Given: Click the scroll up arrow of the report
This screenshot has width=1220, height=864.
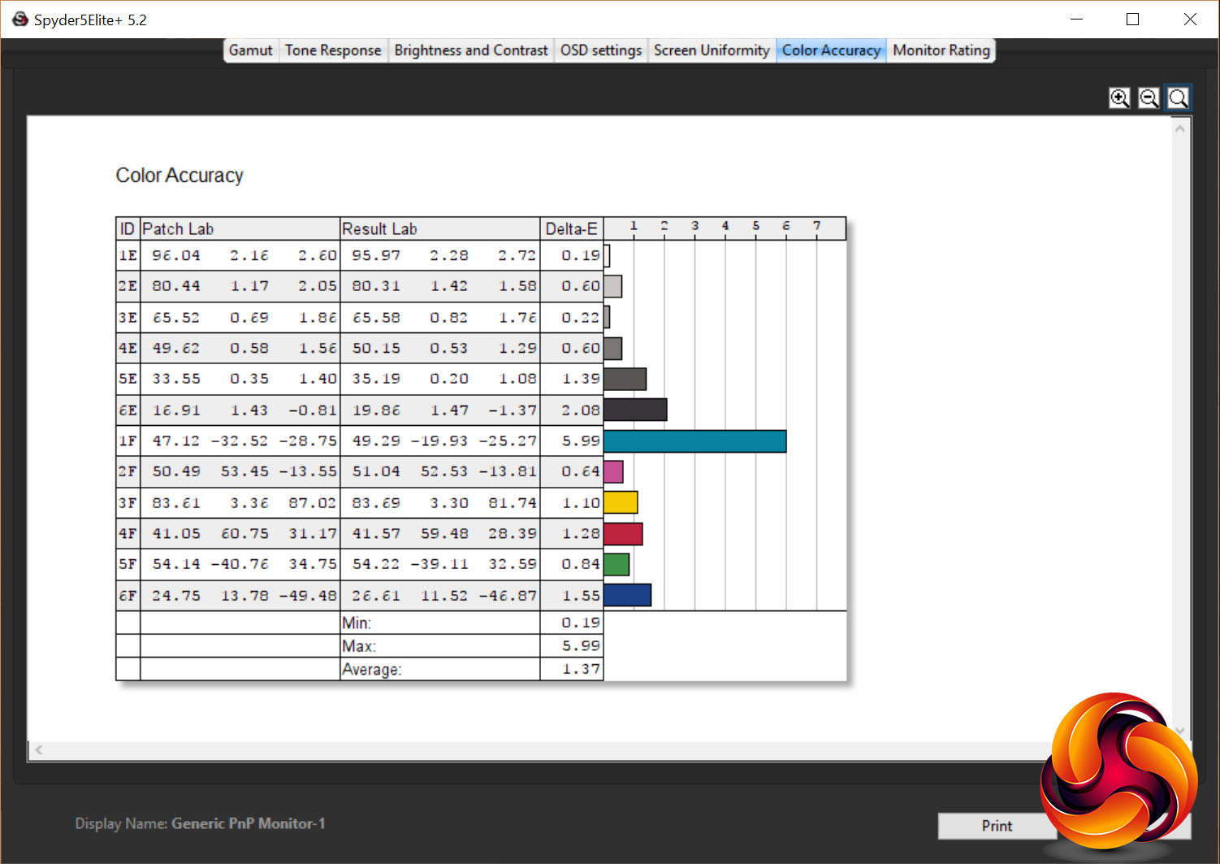Looking at the screenshot, I should click(x=1180, y=128).
